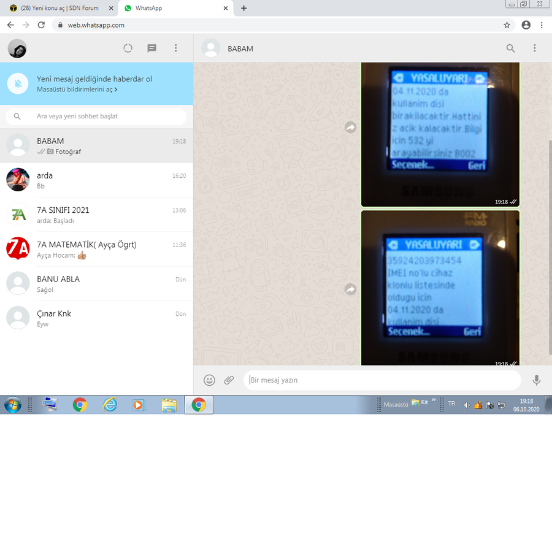Open the bottom phone screen photo

[440, 288]
